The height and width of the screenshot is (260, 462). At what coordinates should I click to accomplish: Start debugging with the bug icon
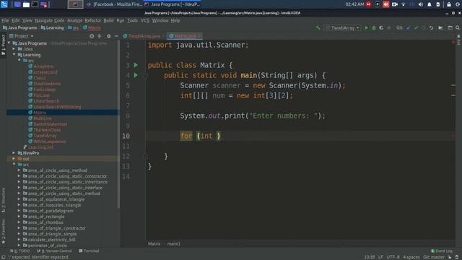pyautogui.click(x=374, y=27)
